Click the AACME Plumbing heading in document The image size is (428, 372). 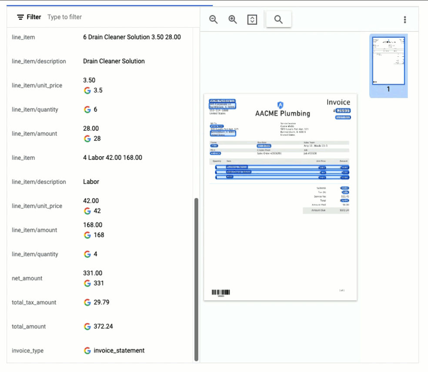283,114
